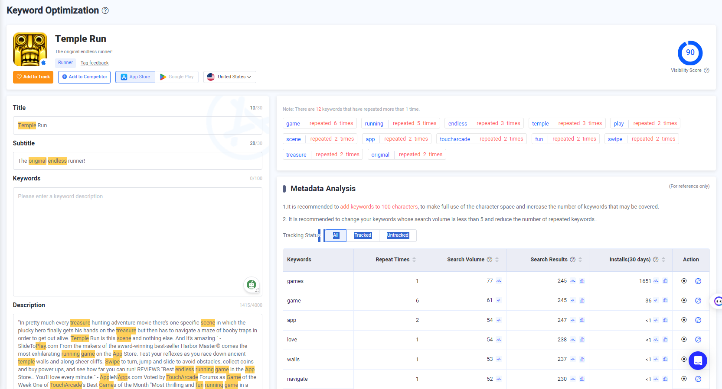
Task: Select the navigate keyword cell
Action: point(318,379)
